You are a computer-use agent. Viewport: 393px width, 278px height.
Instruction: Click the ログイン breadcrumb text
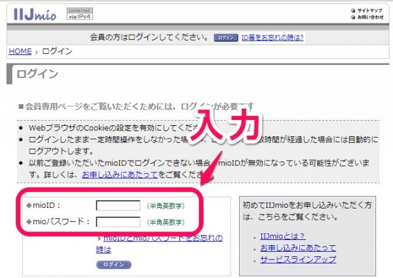click(x=57, y=51)
